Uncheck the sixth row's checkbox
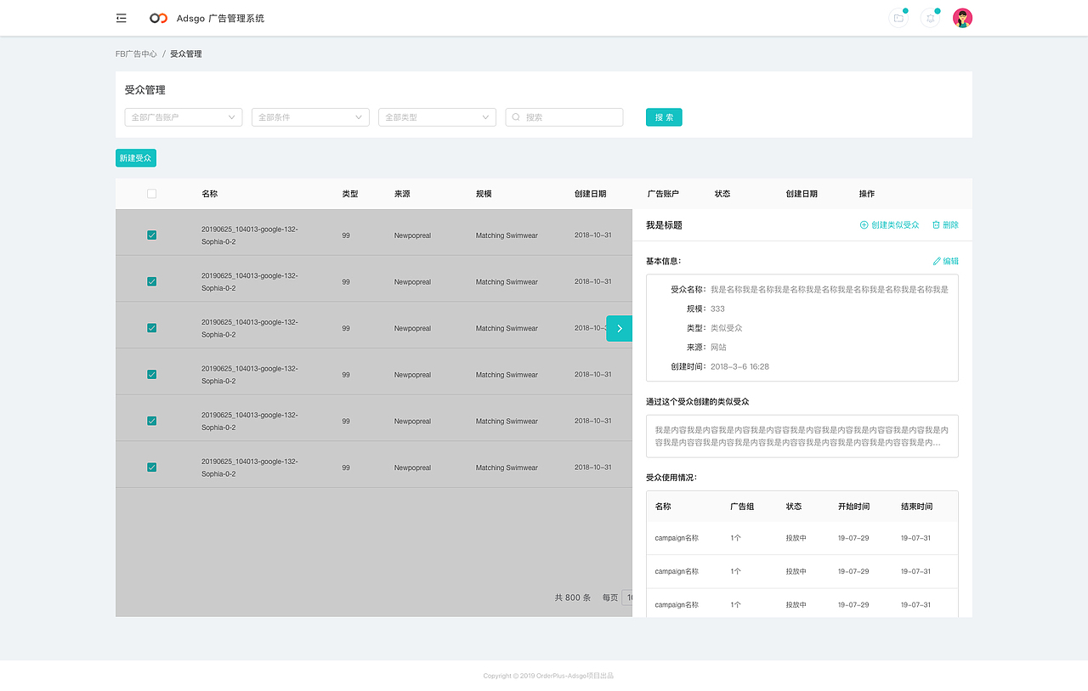Screen dimensions: 1088x691 click(151, 467)
